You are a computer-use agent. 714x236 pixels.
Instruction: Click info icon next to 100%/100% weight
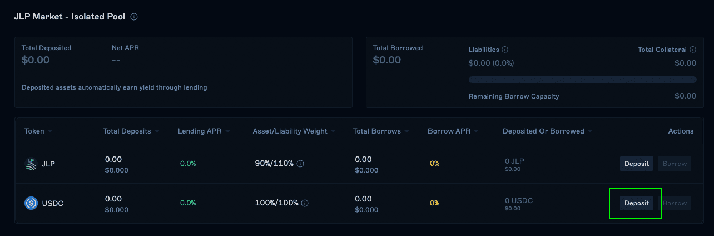305,203
